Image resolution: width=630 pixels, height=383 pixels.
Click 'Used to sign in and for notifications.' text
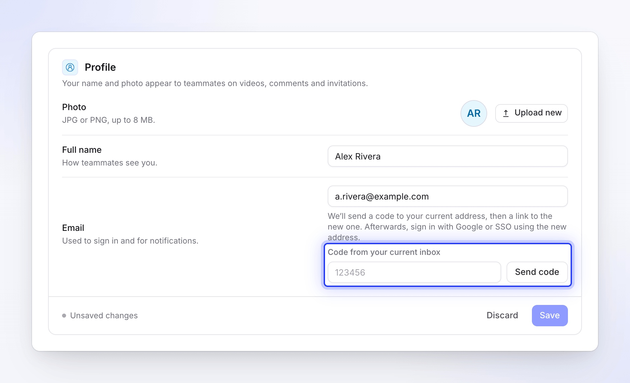click(x=130, y=241)
